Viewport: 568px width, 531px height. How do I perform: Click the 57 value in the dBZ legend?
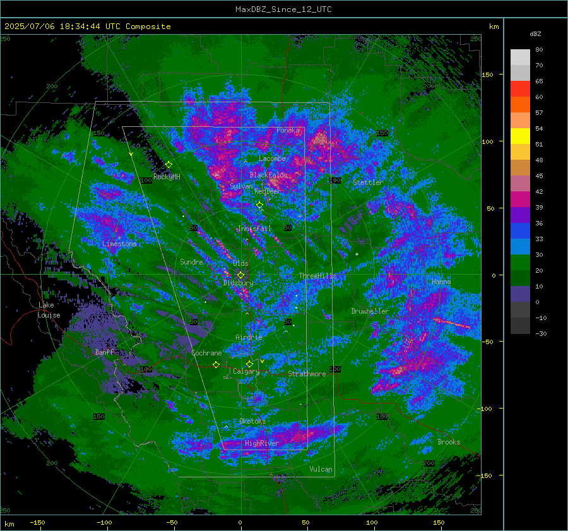point(539,113)
